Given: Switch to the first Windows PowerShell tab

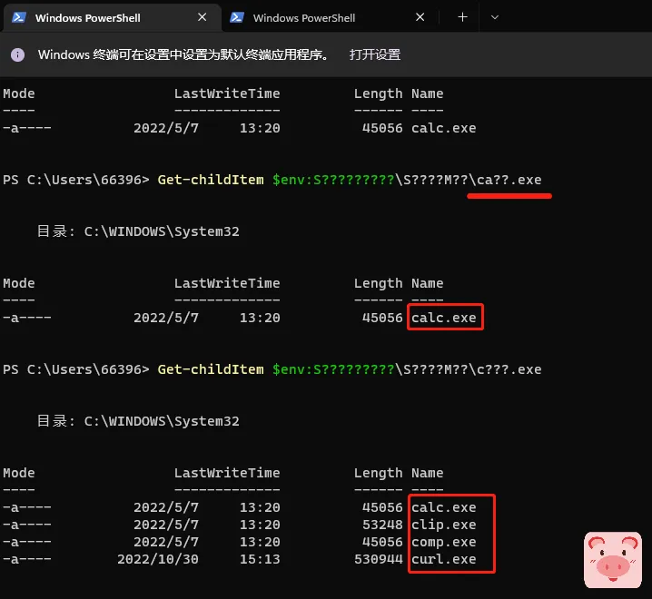Looking at the screenshot, I should [x=112, y=17].
